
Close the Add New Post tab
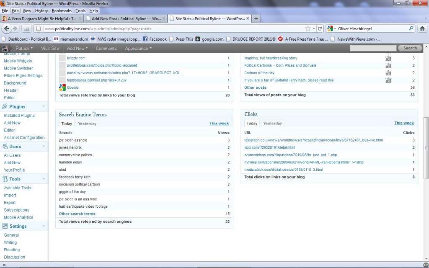(x=164, y=18)
